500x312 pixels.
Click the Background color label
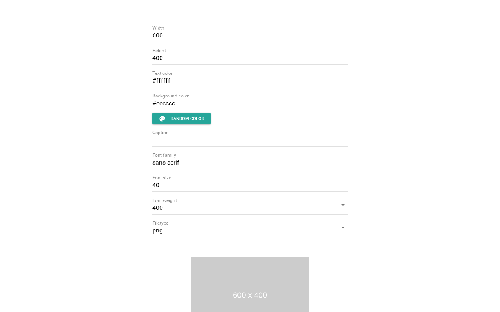[170, 96]
